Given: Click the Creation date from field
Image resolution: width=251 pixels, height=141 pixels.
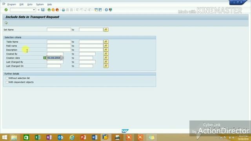Looking at the screenshot, I should pyautogui.click(x=54, y=58).
